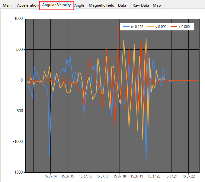Click the x:-0.122 legend label

pos(137,27)
